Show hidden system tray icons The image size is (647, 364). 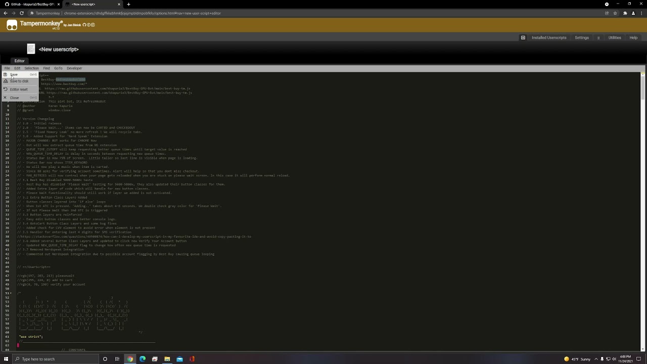[x=596, y=359]
